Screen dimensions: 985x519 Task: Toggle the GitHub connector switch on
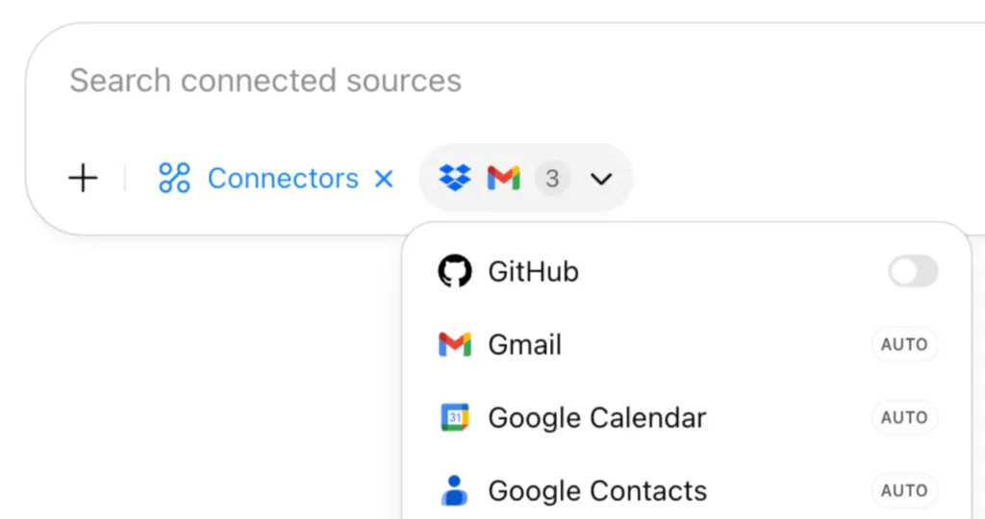pos(913,272)
